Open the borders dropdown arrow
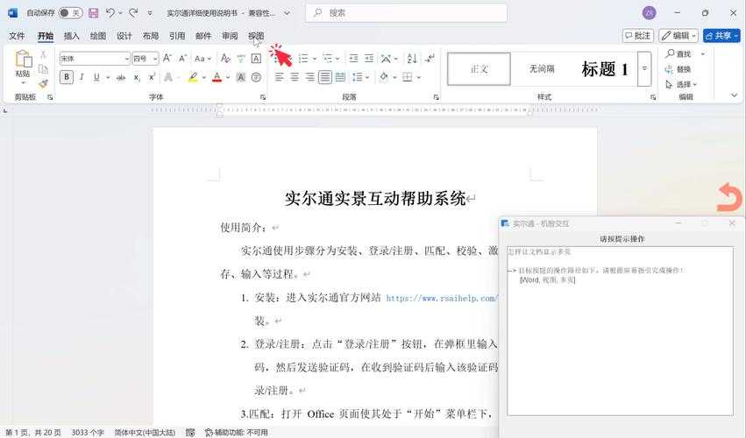This screenshot has height=438, width=746. coord(419,77)
